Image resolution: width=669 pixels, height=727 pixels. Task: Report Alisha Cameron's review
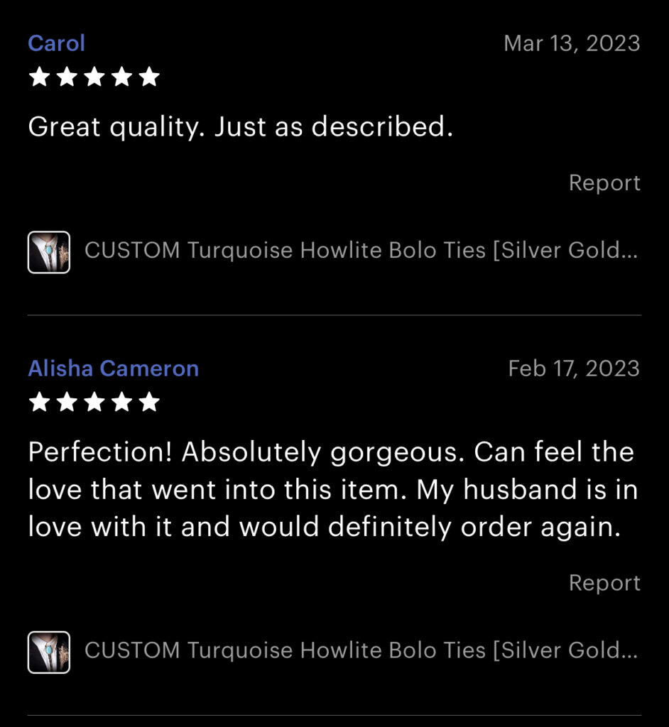coord(604,583)
